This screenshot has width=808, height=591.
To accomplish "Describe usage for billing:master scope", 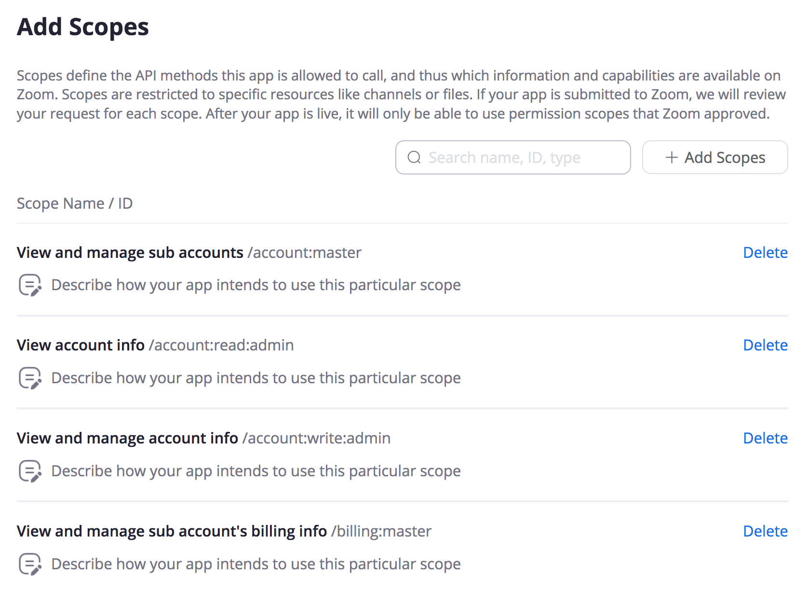I will coord(256,564).
